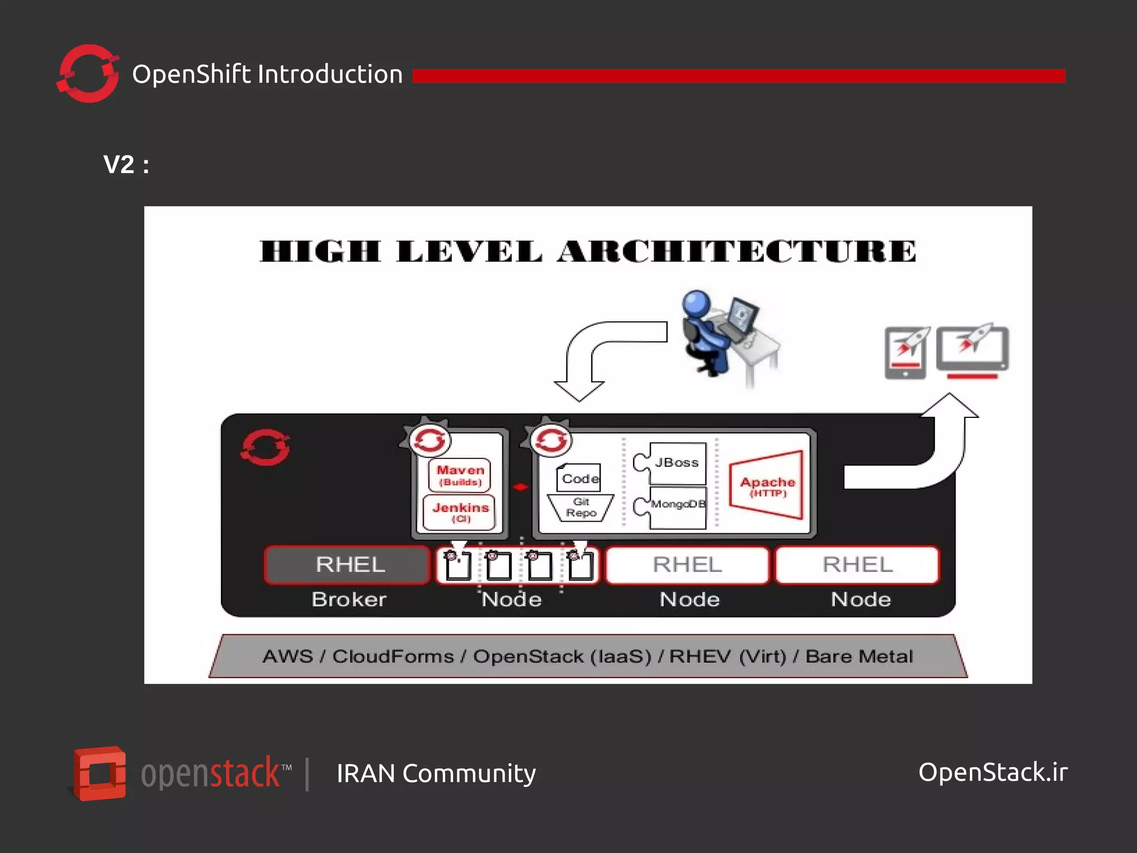
Task: Click the 'V2 :' heading text
Action: (126, 165)
